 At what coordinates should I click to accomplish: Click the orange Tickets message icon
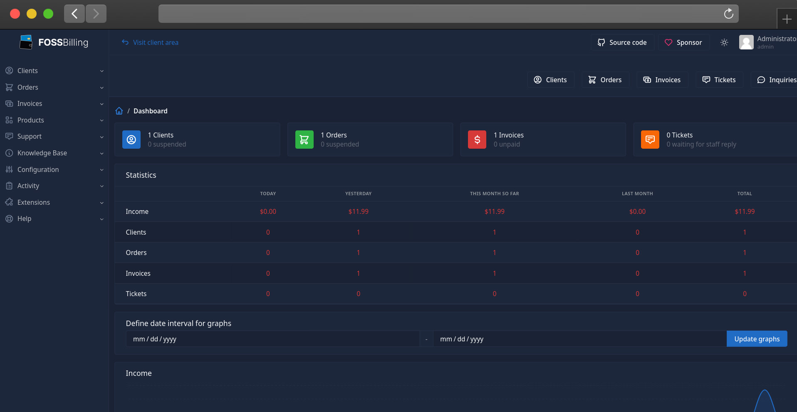point(650,140)
